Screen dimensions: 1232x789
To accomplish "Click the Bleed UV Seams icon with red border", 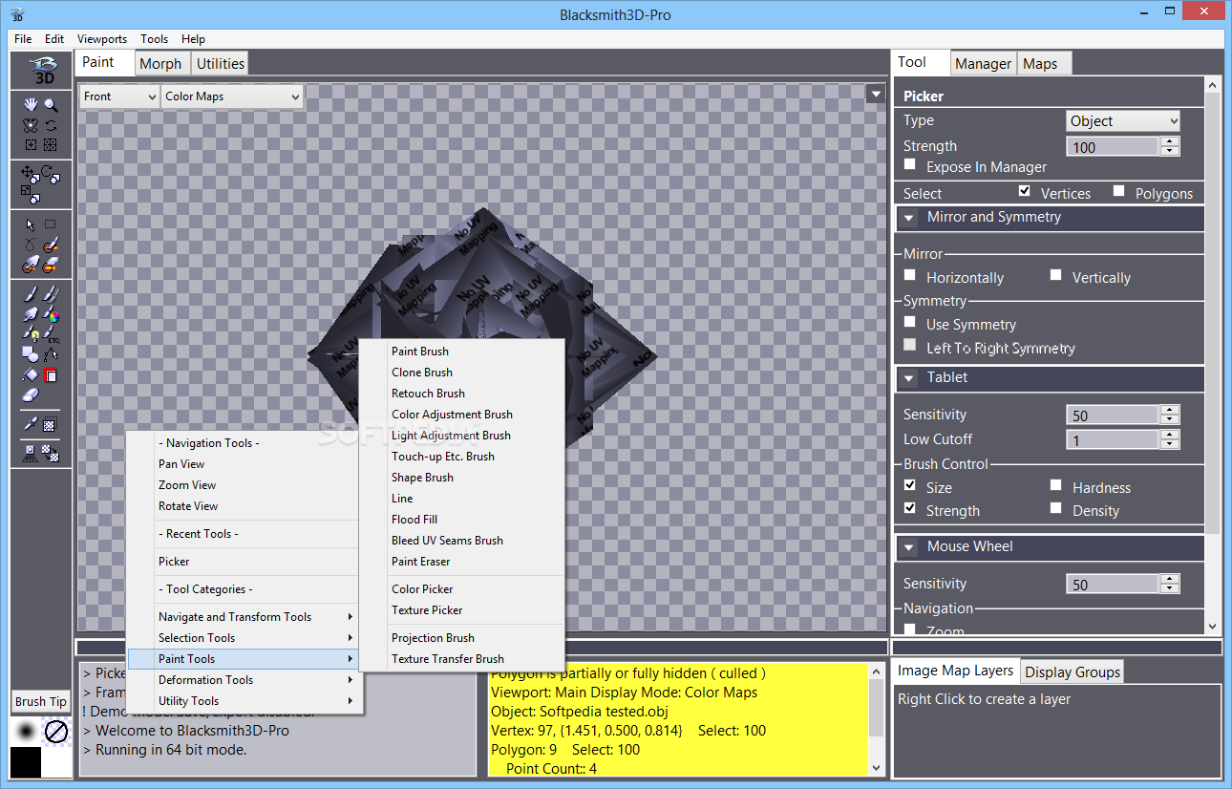I will tap(51, 374).
